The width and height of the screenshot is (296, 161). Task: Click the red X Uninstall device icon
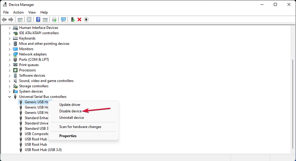coord(79,20)
